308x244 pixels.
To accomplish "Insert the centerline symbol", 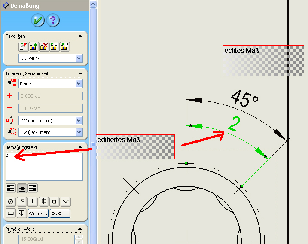I will click(43, 201).
